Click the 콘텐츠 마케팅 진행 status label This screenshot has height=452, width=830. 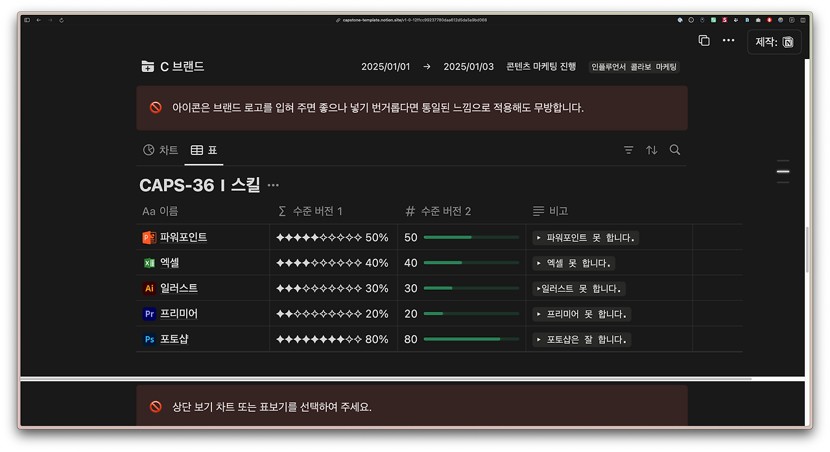click(541, 65)
